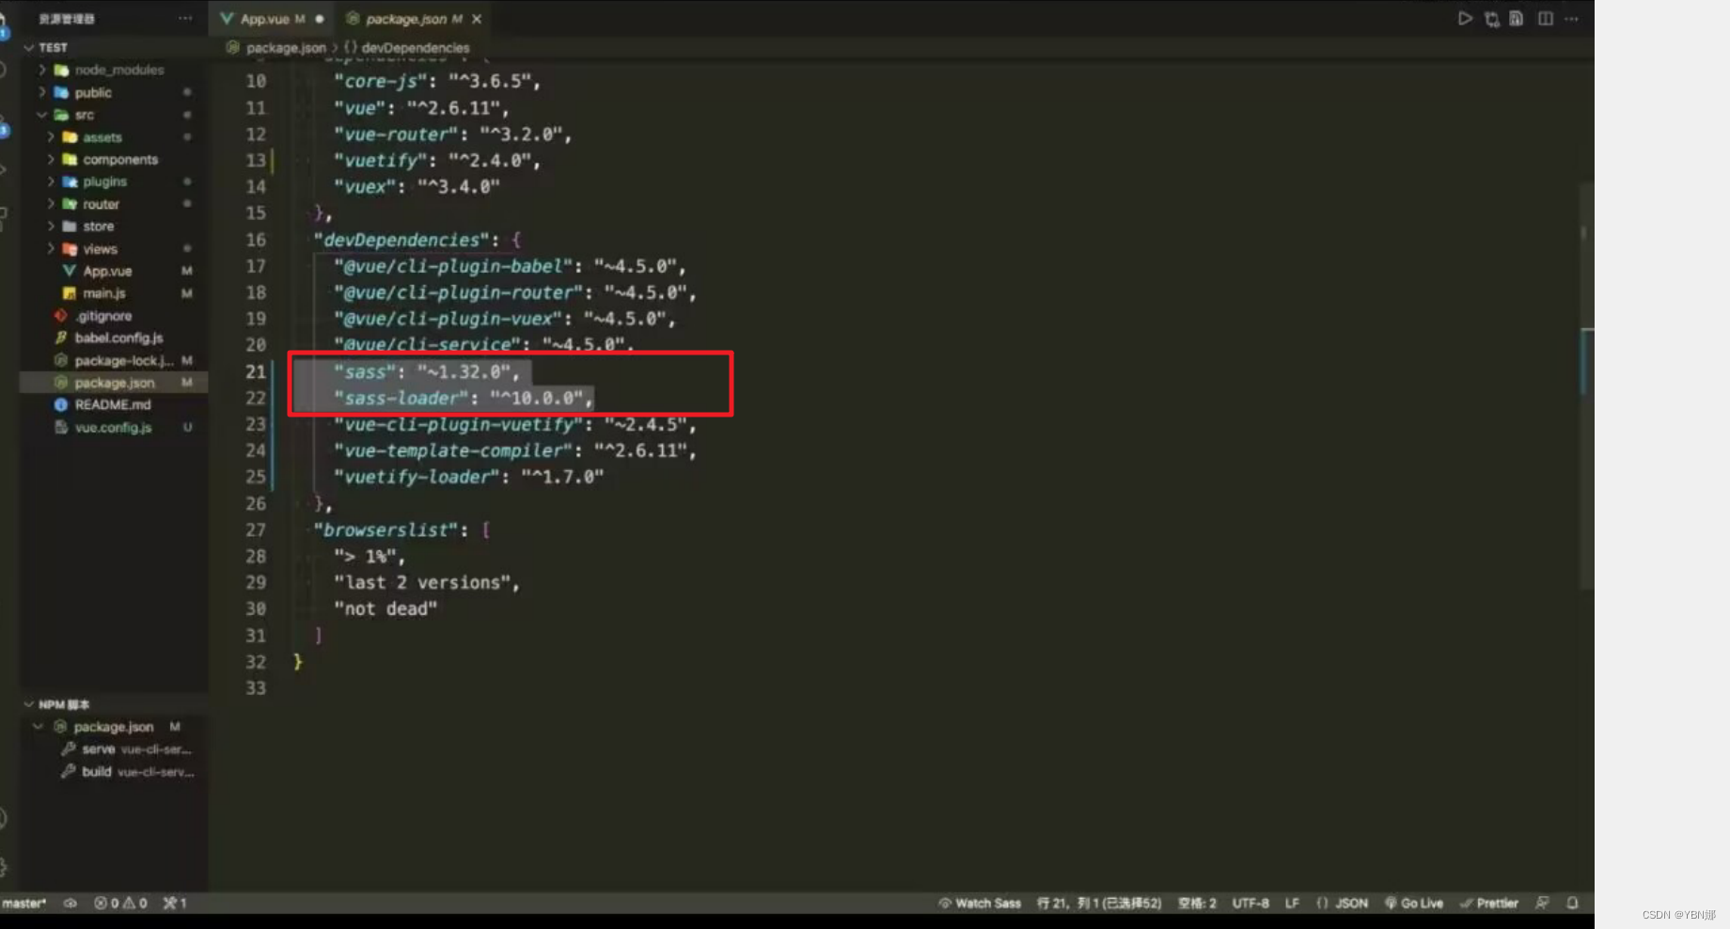The height and width of the screenshot is (929, 1730).
Task: Run the serve NPM script
Action: (x=98, y=749)
